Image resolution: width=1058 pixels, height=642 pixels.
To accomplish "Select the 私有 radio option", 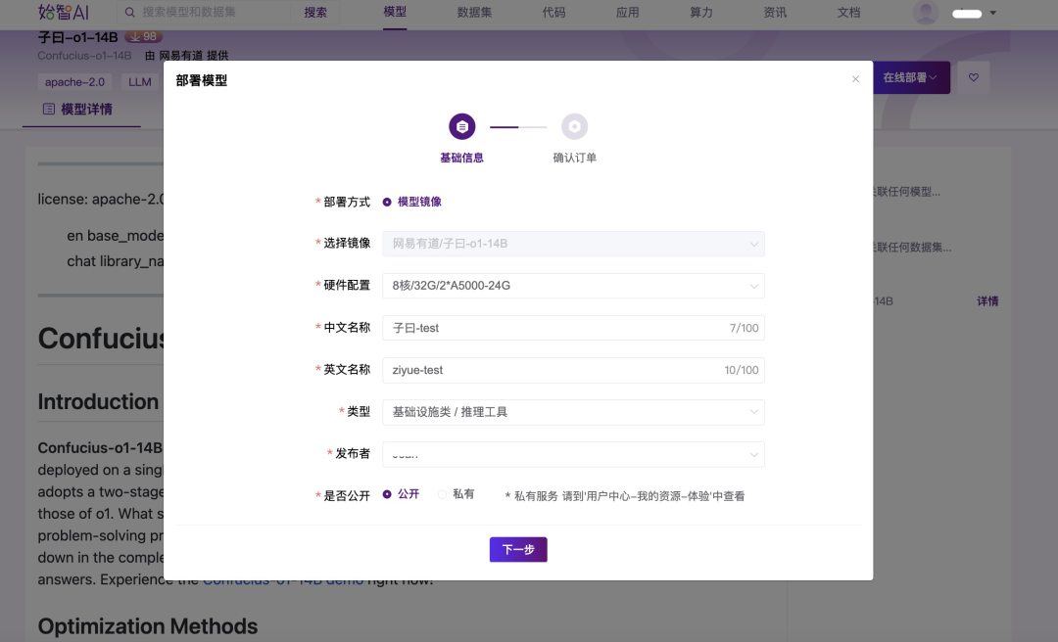I will [442, 494].
